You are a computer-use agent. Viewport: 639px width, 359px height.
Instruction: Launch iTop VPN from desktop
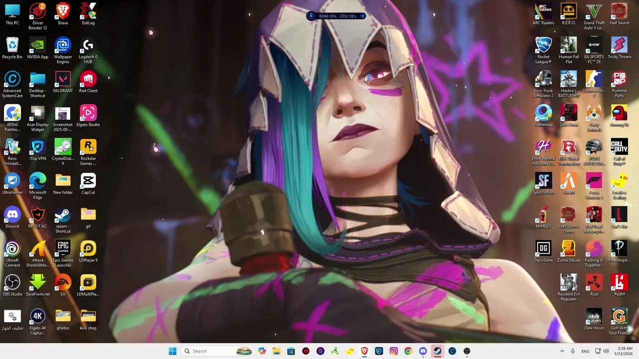click(x=37, y=150)
